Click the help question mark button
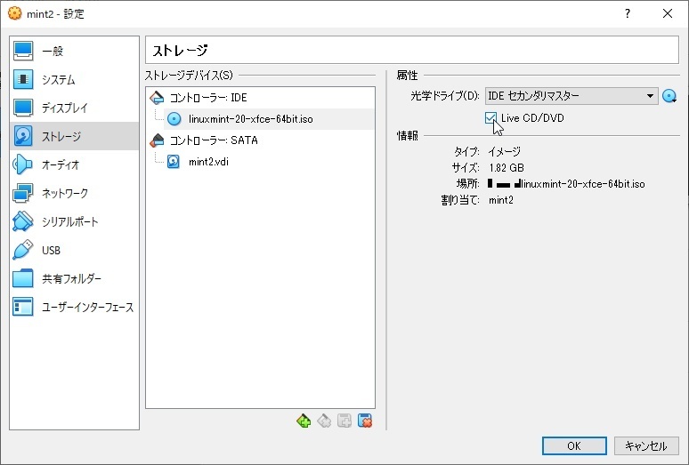Viewport: 689px width, 465px height. [x=627, y=13]
